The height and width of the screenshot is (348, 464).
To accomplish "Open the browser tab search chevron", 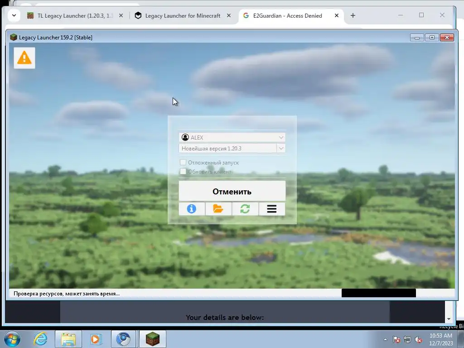I will point(14,15).
